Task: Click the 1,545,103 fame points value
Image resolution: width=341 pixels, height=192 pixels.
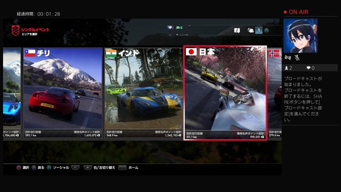Action: pyautogui.click(x=172, y=135)
